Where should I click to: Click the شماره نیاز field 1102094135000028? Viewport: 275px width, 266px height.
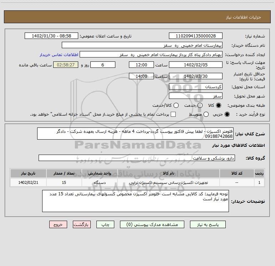point(196,36)
